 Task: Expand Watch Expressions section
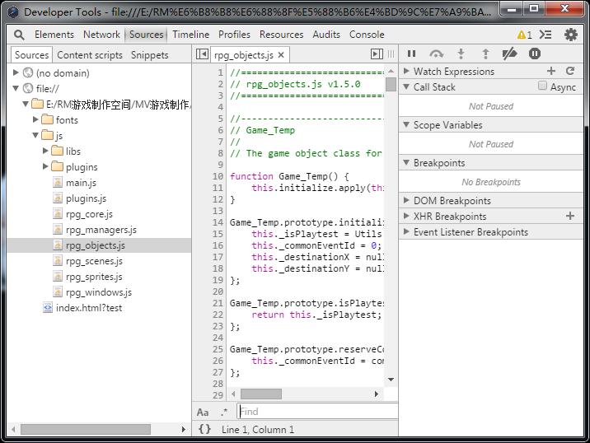click(406, 71)
